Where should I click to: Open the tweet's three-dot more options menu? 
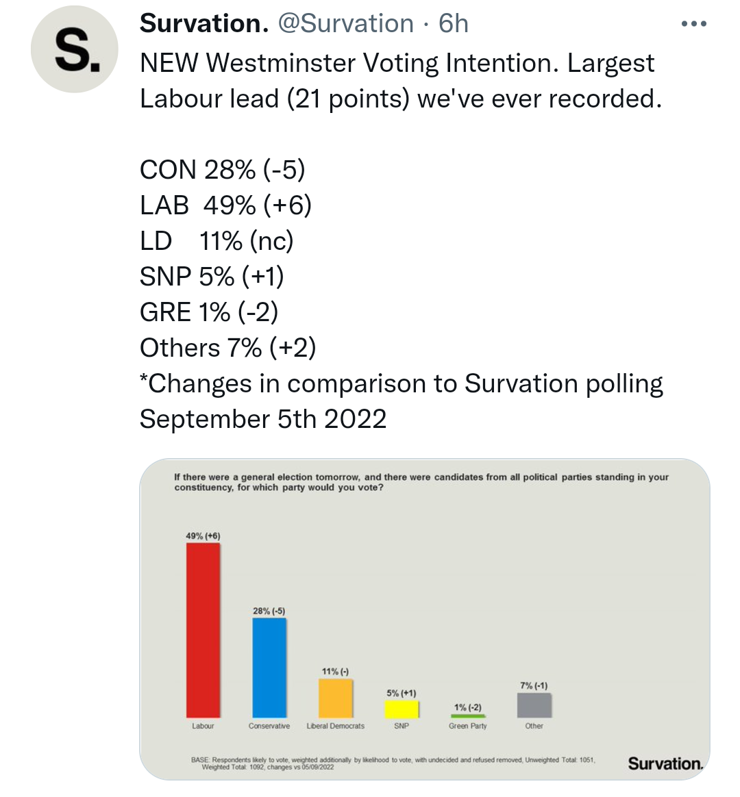693,25
